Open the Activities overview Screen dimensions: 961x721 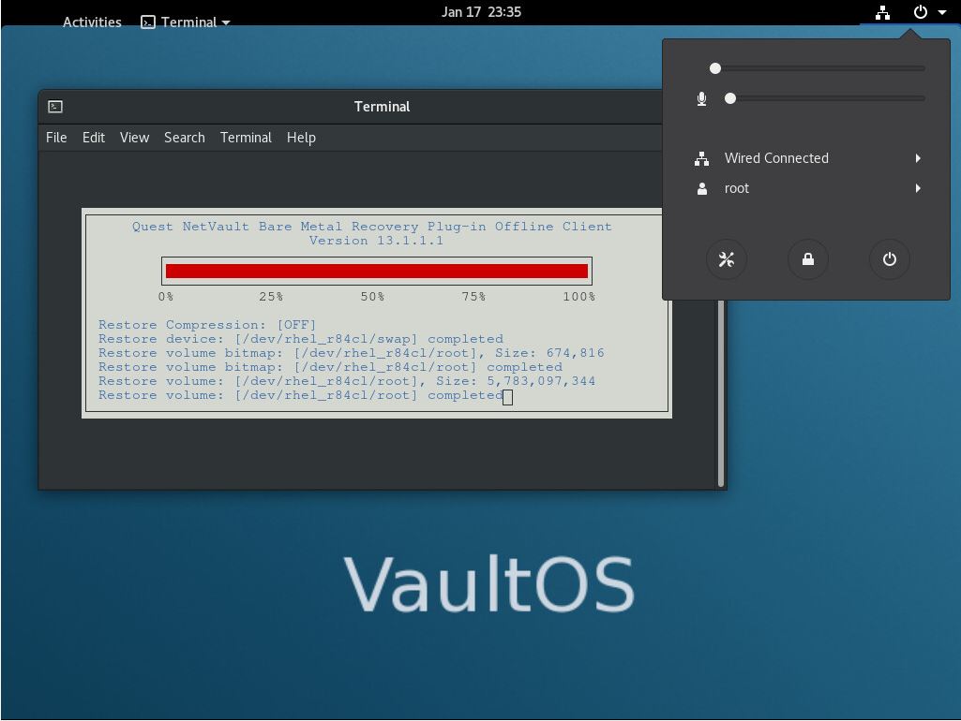click(92, 22)
